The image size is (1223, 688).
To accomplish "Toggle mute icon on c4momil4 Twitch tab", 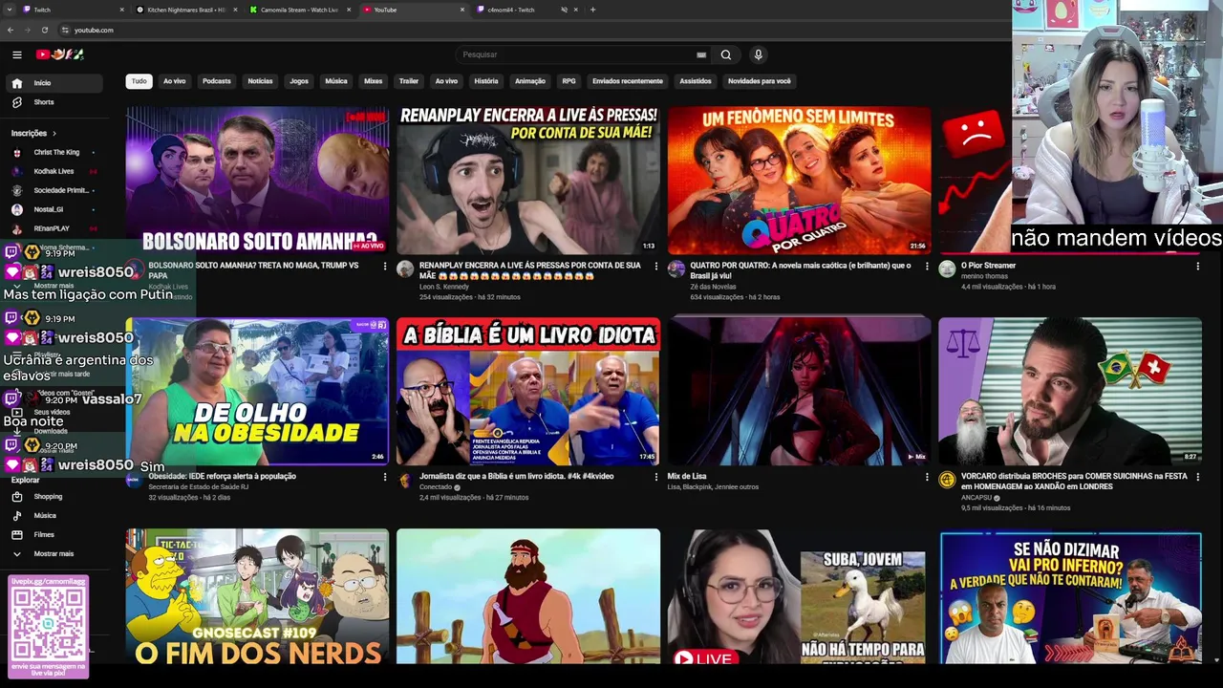I will coord(564,10).
